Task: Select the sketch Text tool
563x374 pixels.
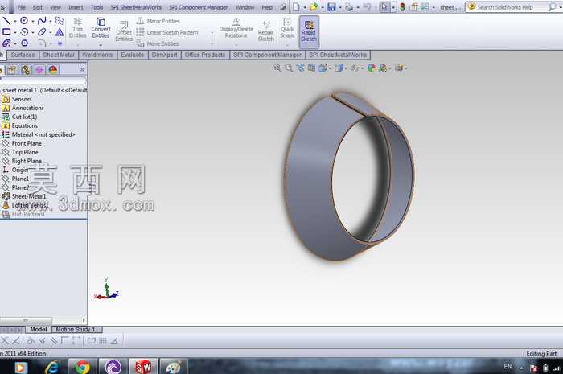Action: tap(60, 32)
